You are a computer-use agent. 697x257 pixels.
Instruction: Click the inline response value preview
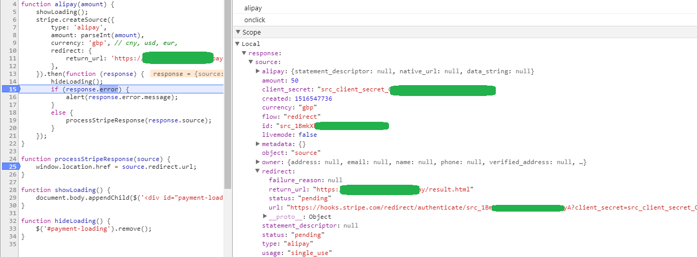point(187,74)
